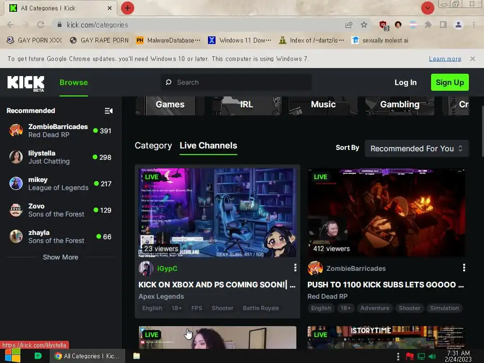
Task: Click the taskbar clock showing 7:31 AM
Action: pos(458,356)
